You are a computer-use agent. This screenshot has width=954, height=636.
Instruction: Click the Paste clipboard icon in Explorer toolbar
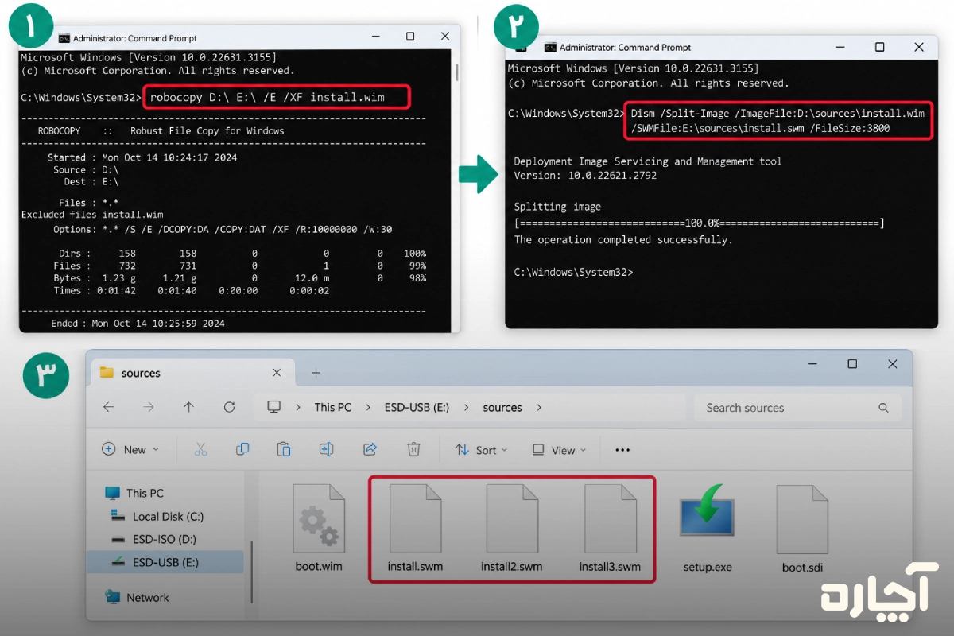[284, 449]
